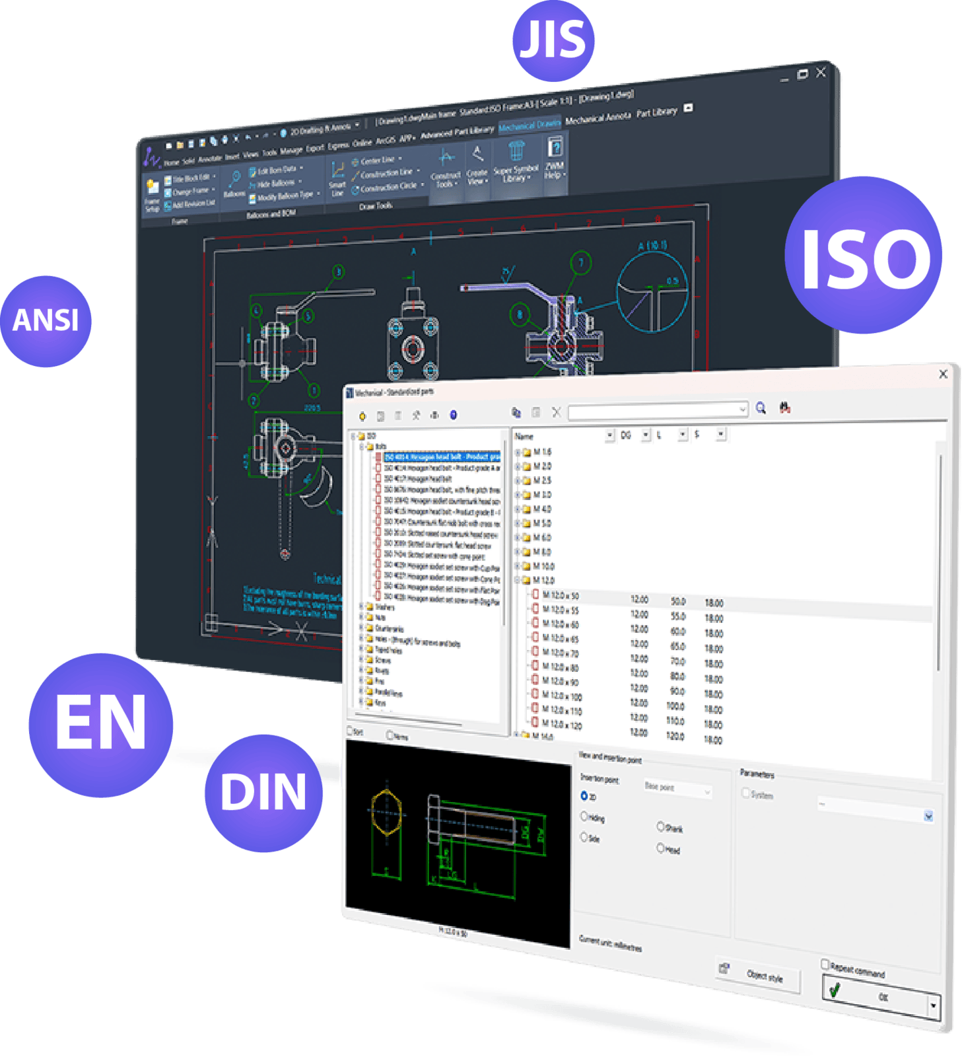Select the Hiding view radio button
962x1057 pixels.
point(584,817)
